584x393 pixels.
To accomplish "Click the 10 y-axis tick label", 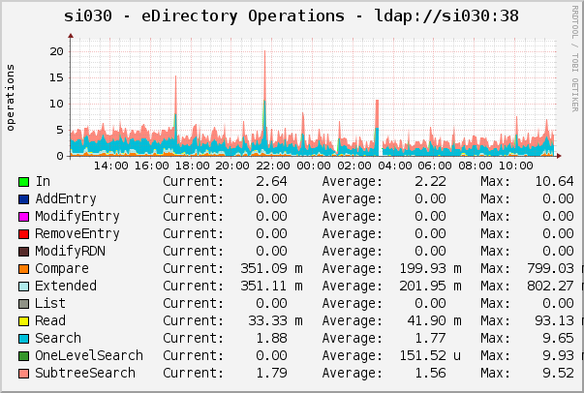I will 56,104.
